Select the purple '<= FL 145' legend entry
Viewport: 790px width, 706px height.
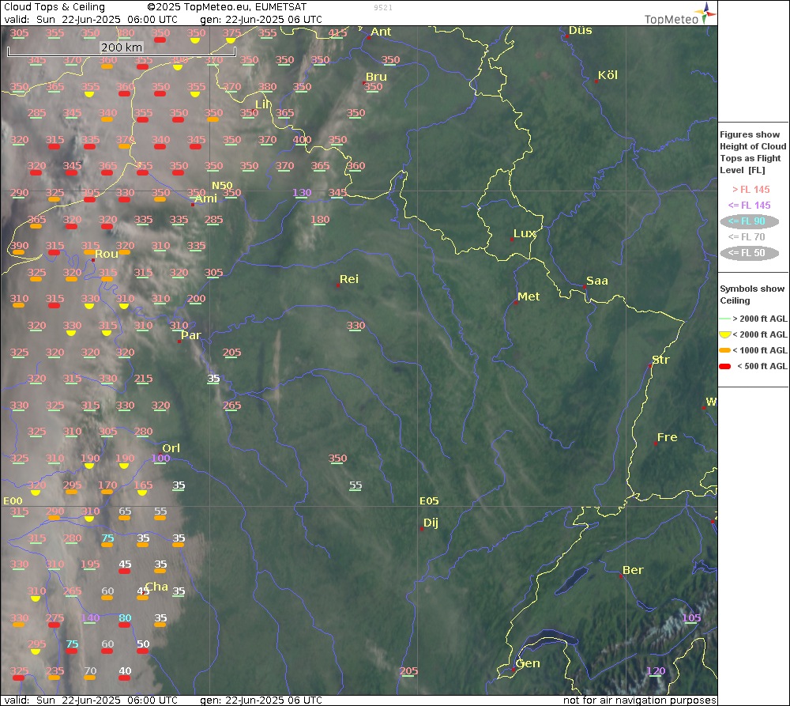[749, 206]
